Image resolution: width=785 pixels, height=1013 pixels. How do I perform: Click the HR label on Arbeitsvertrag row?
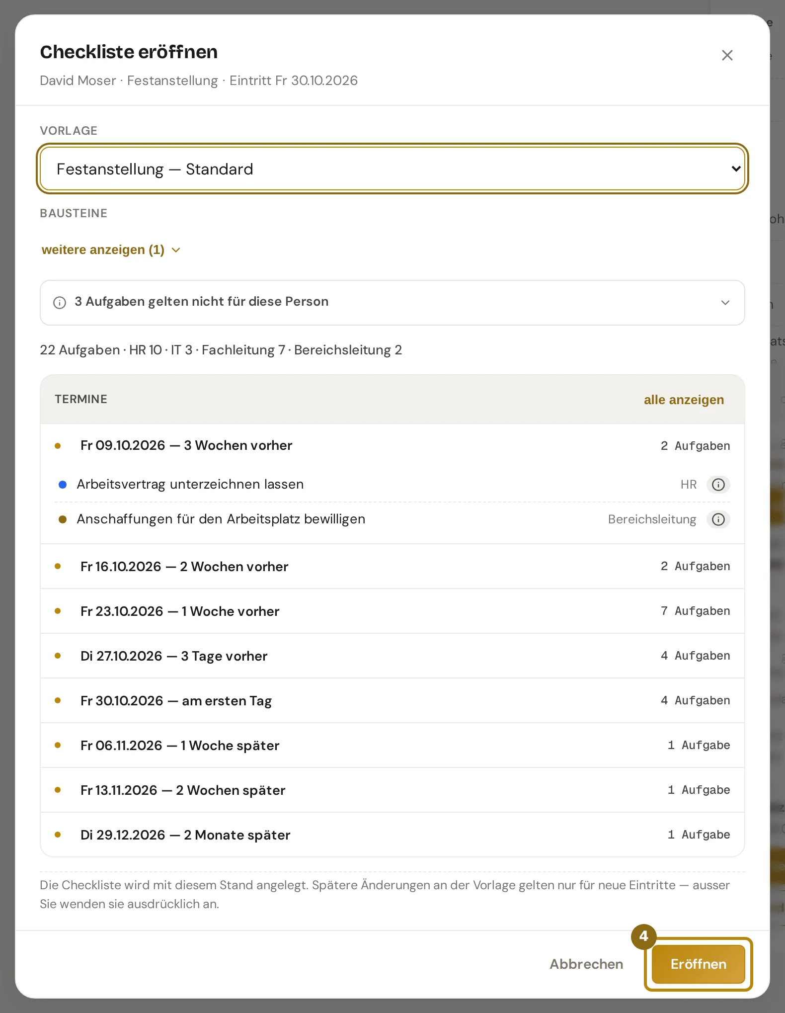pyautogui.click(x=689, y=485)
